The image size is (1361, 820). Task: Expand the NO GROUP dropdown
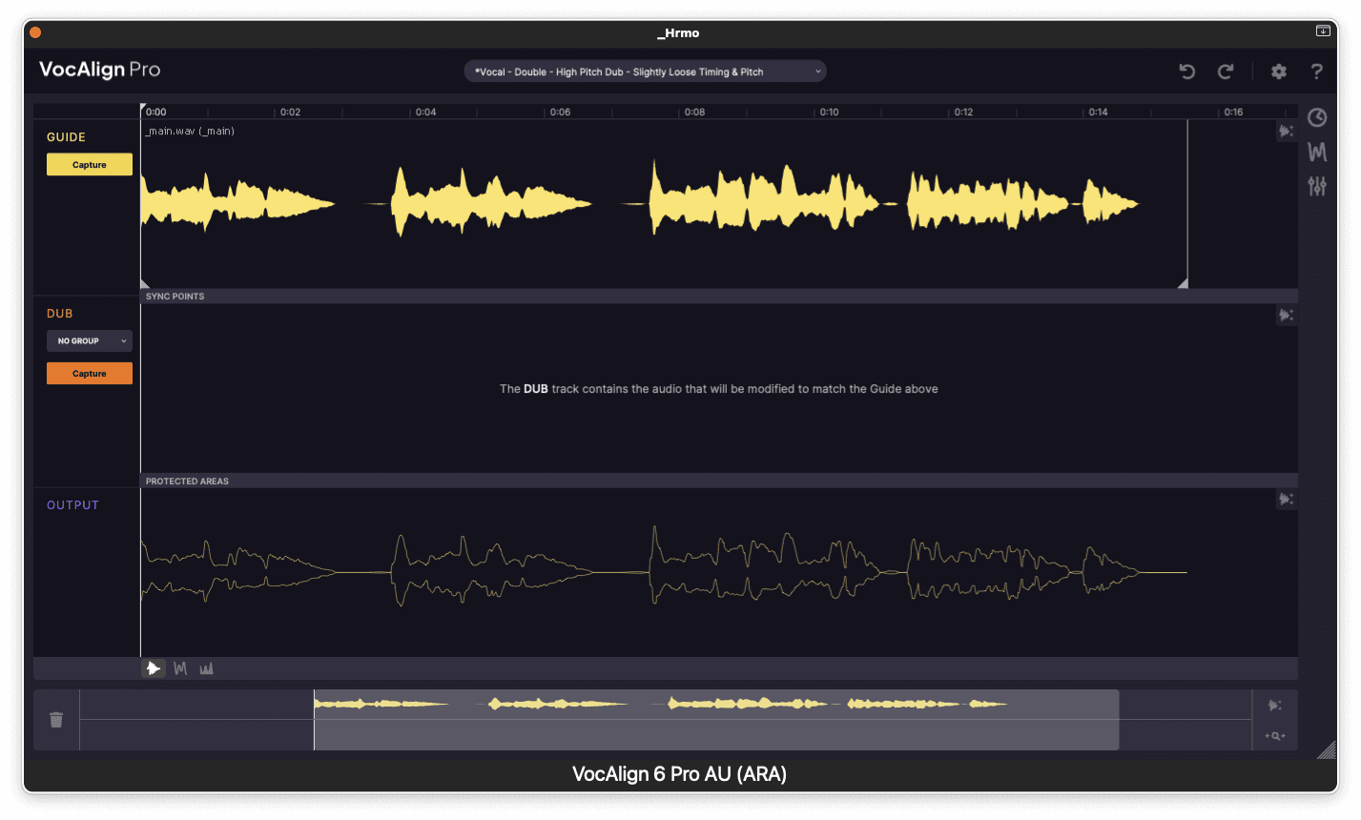pyautogui.click(x=90, y=341)
